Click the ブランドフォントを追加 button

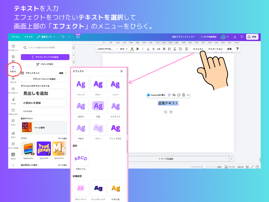[x=44, y=79]
